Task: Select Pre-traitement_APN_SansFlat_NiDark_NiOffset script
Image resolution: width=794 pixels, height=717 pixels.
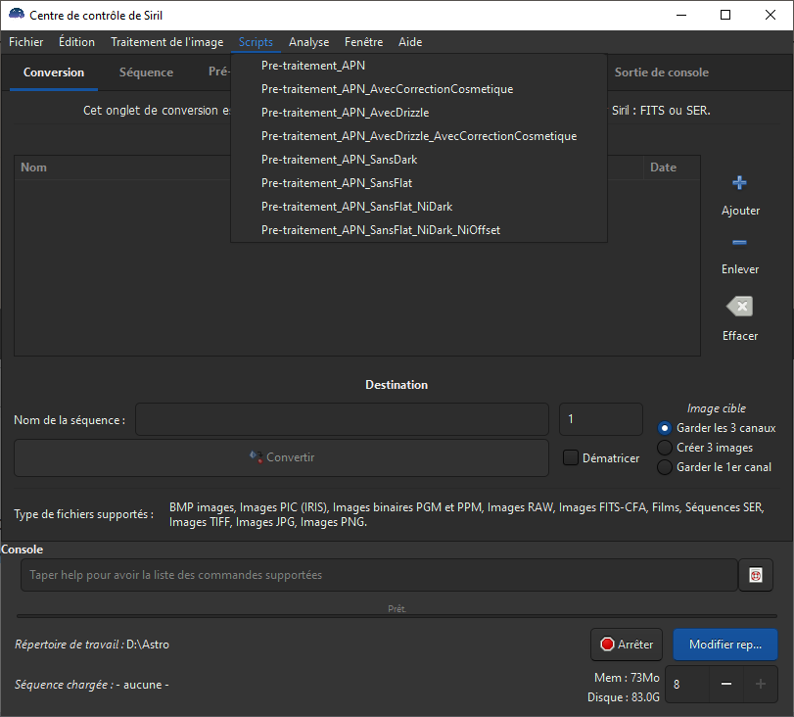Action: [x=419, y=230]
